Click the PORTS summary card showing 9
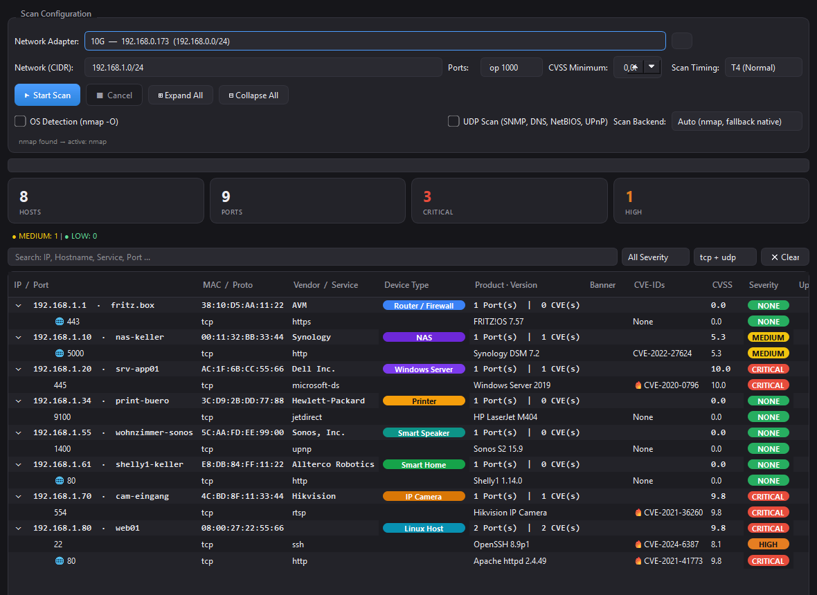817x595 pixels. coord(307,201)
